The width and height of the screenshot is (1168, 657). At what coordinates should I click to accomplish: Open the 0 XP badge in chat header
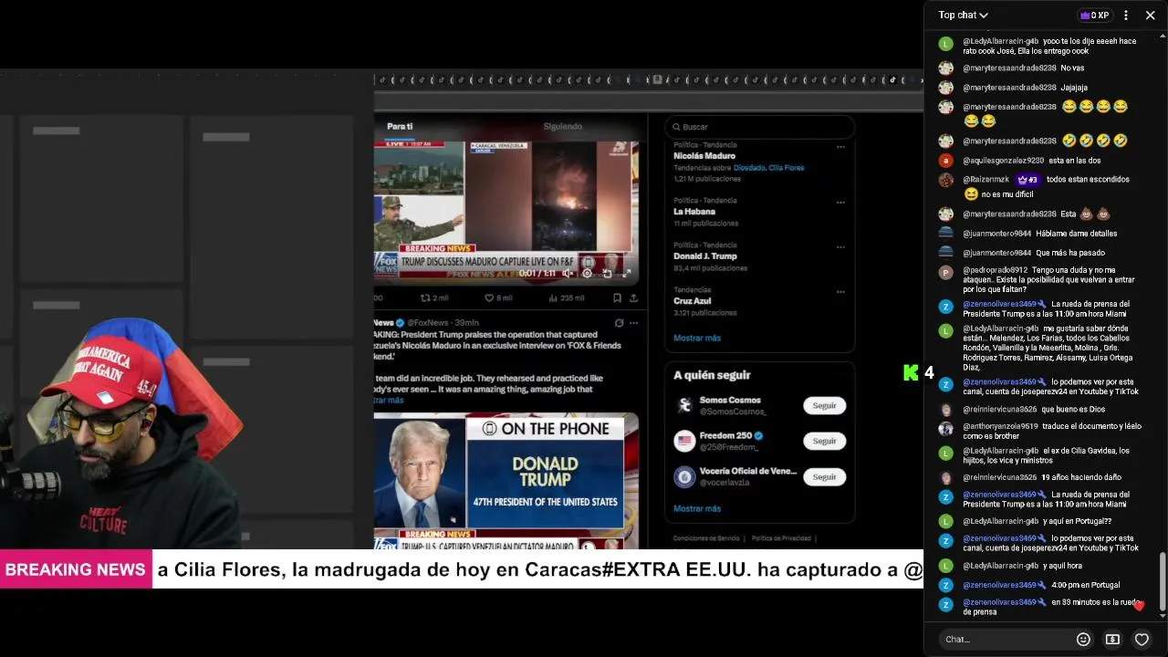1094,15
